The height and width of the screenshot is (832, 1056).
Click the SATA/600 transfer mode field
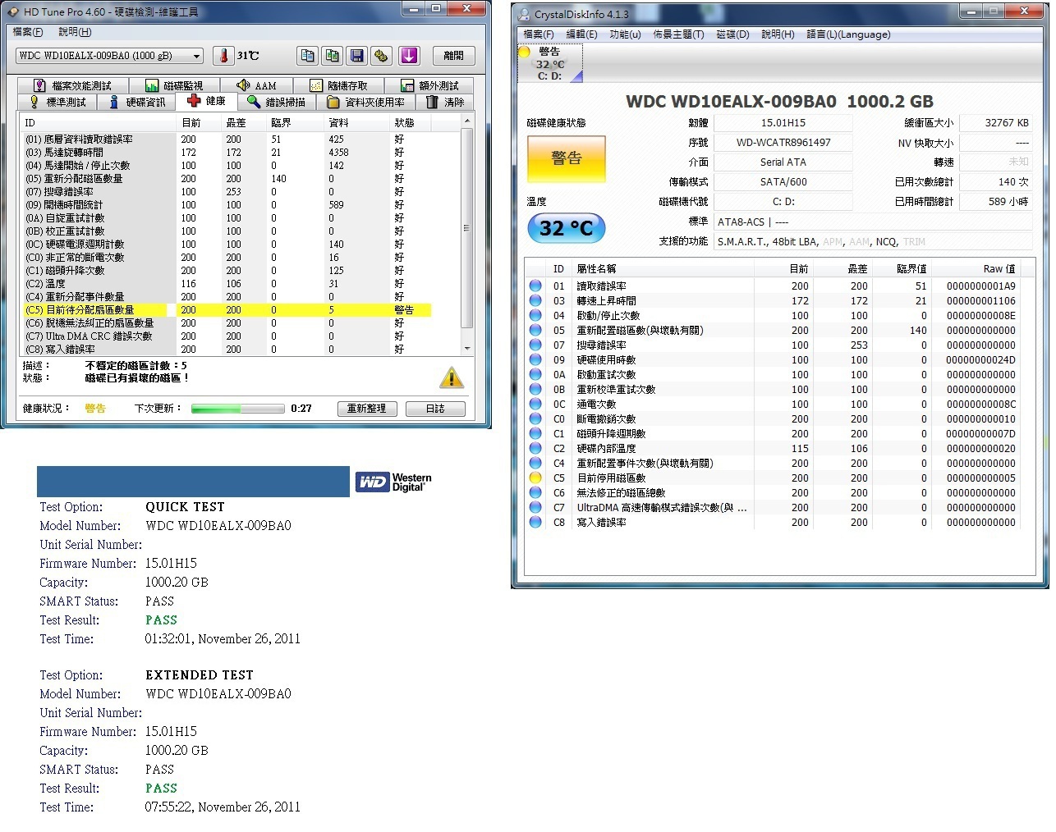click(783, 181)
